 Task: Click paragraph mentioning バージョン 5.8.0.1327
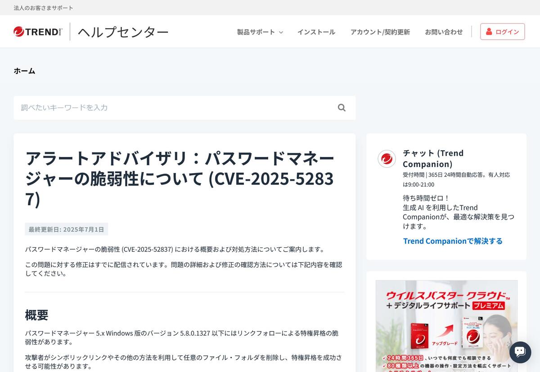[182, 337]
